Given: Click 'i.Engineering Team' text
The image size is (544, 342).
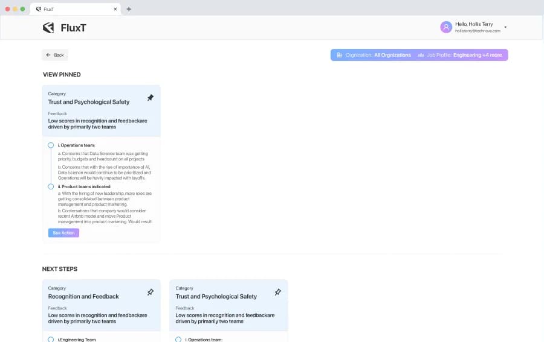Looking at the screenshot, I should 77,340.
